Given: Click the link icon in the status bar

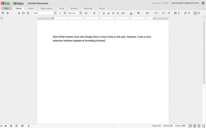Looking at the screenshot, I should [x=5, y=126].
